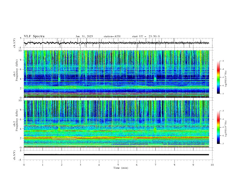The image size is (239, 185).
Task: Click the '-7' value on ch.2 colorbar
Action: point(222,144)
